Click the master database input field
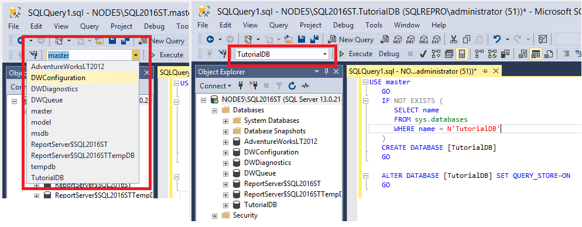 [x=90, y=55]
